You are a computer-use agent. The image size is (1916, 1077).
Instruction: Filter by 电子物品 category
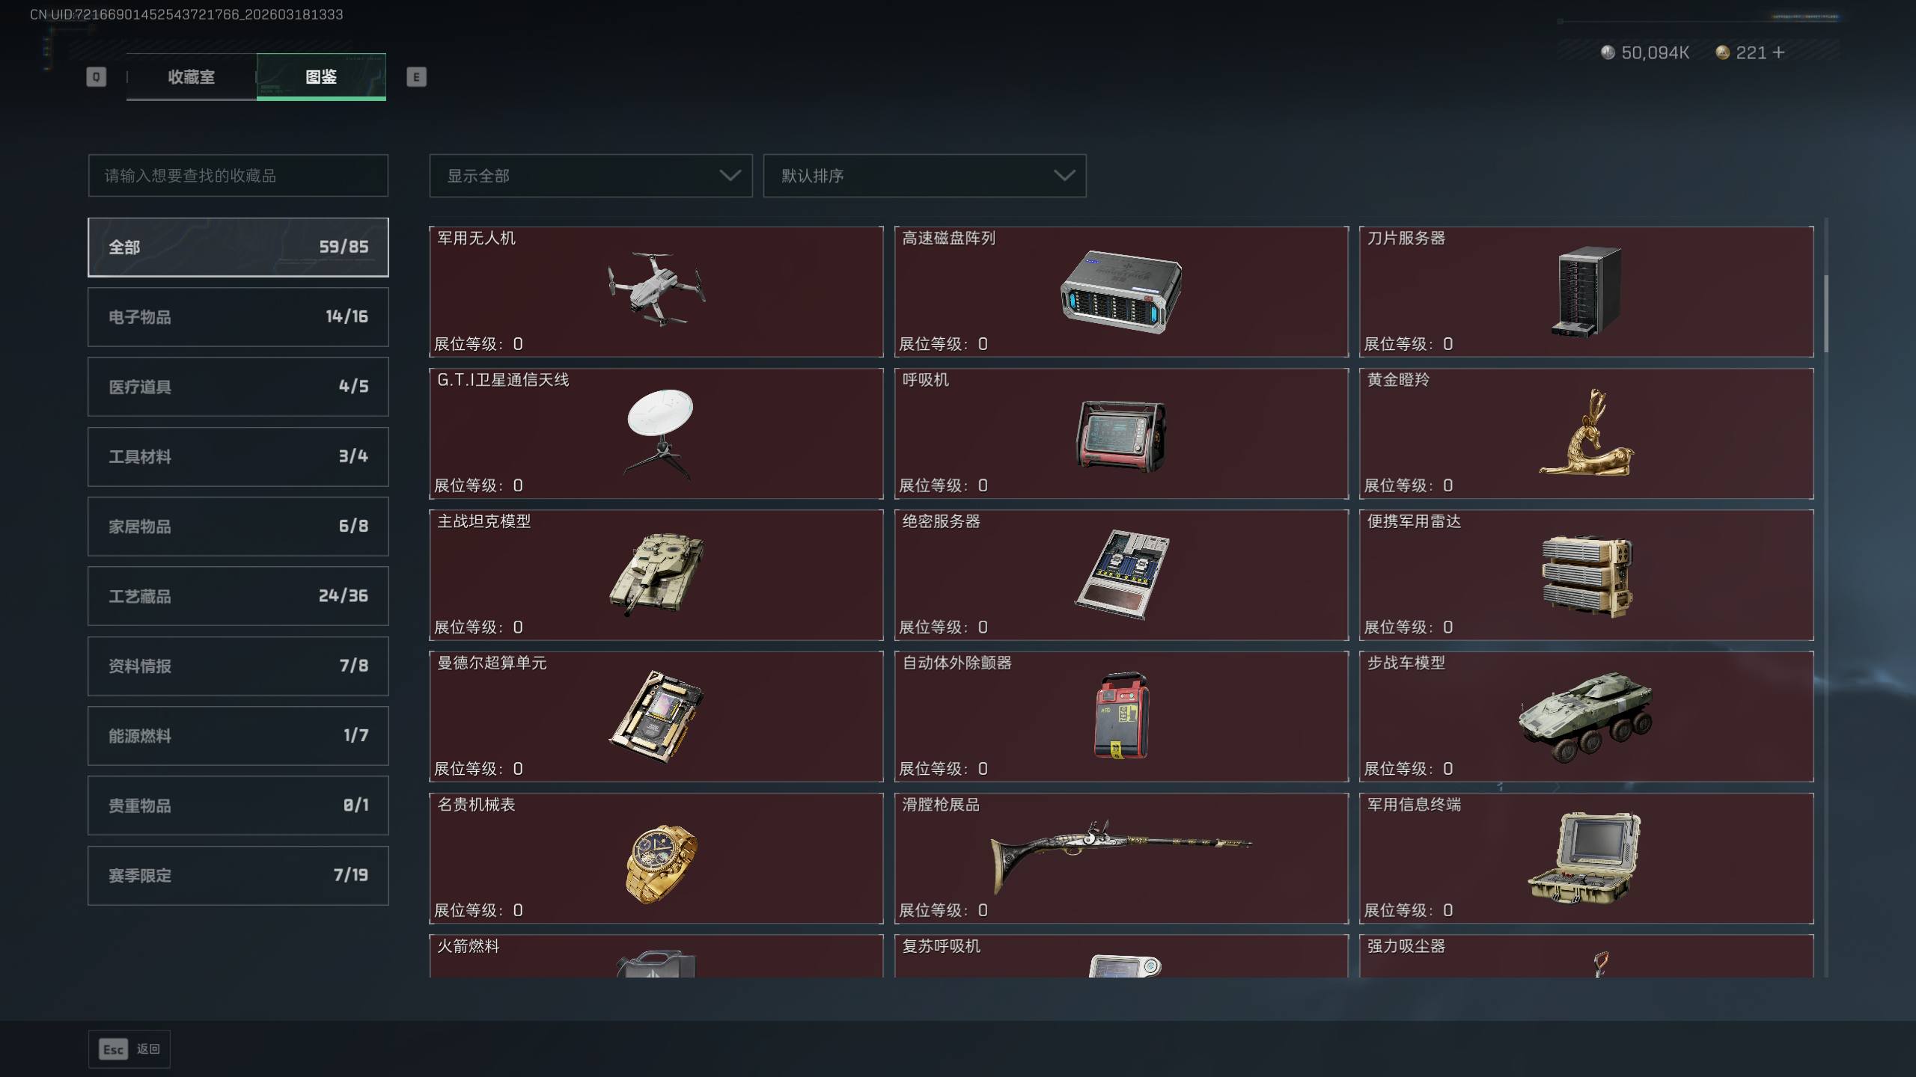pos(238,317)
